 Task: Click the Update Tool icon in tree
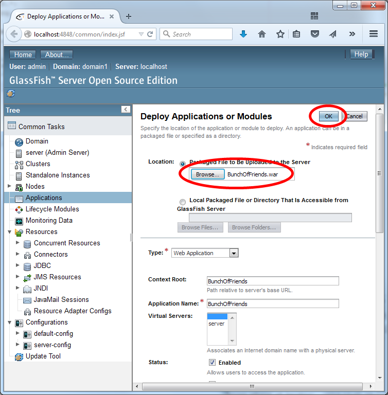click(x=19, y=356)
